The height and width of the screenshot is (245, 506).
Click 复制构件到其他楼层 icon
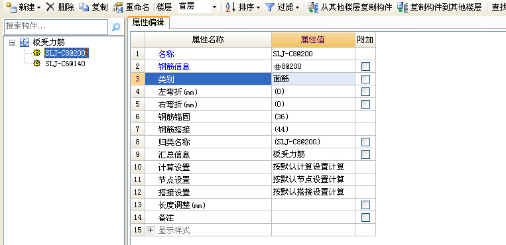click(403, 7)
